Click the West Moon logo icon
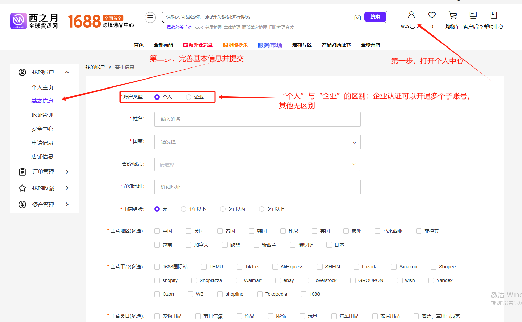Image resolution: width=522 pixels, height=322 pixels. click(19, 21)
